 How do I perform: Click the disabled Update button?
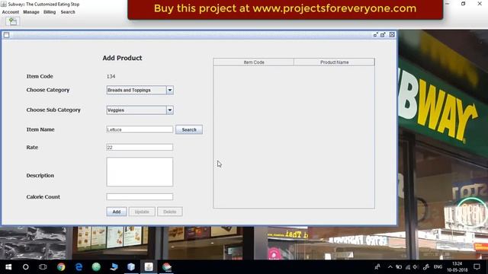(142, 212)
